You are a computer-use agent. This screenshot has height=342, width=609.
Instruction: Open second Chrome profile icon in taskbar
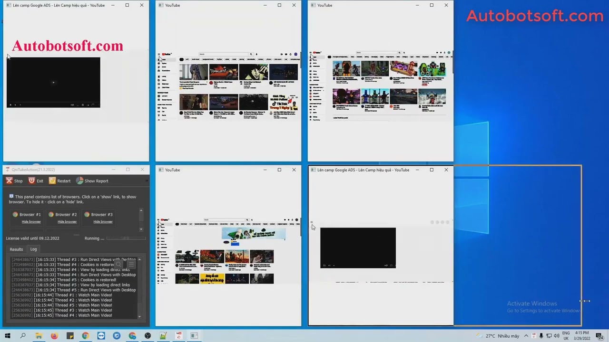click(132, 336)
